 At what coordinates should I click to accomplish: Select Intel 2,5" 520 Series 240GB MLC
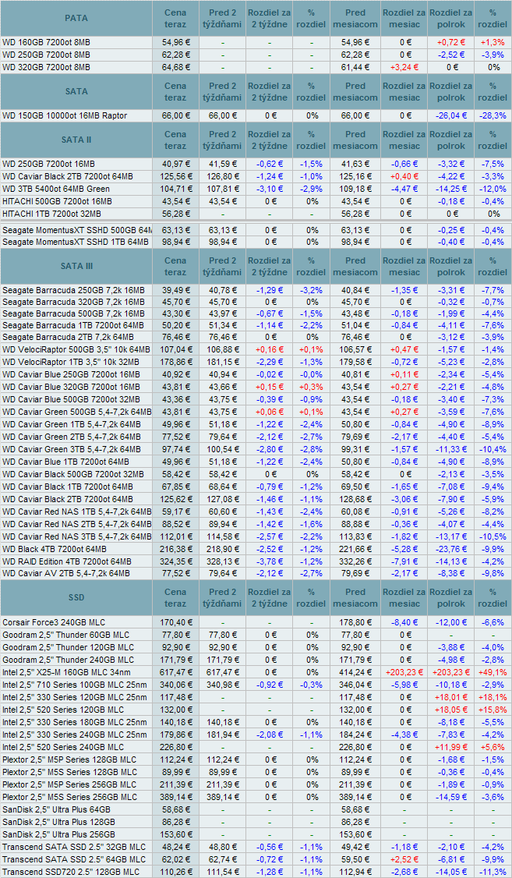coord(62,747)
